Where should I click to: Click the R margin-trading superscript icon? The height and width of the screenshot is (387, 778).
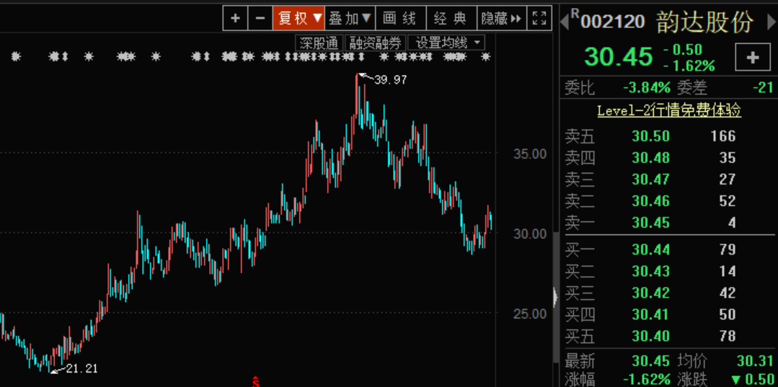[575, 12]
